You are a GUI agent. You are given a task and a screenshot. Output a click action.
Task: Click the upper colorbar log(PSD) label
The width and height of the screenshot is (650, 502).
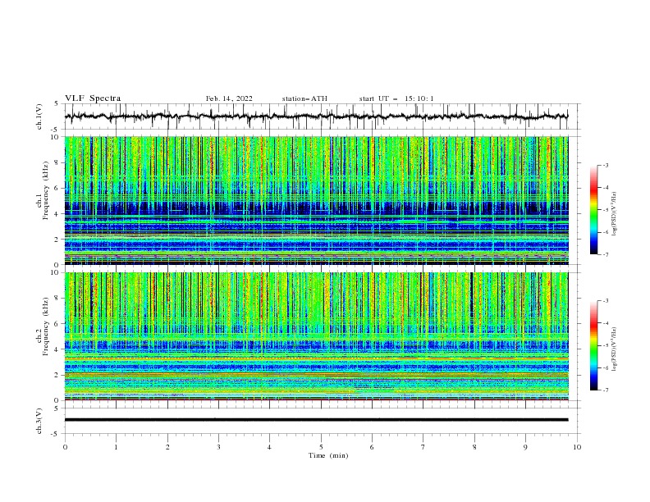[x=615, y=214]
